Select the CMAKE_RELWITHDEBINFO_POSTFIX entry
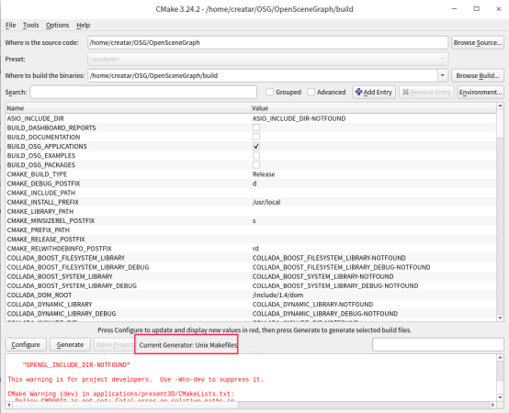The image size is (509, 413). tap(59, 249)
